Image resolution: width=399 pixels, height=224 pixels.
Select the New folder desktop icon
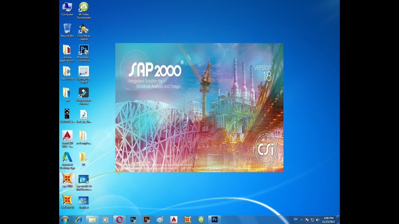point(67,73)
